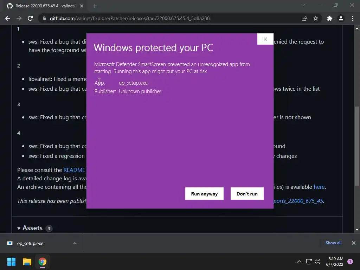Go back in Chrome
The height and width of the screenshot is (270, 360).
pos(8,18)
